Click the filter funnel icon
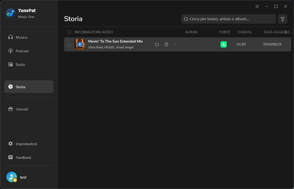 tap(283, 19)
